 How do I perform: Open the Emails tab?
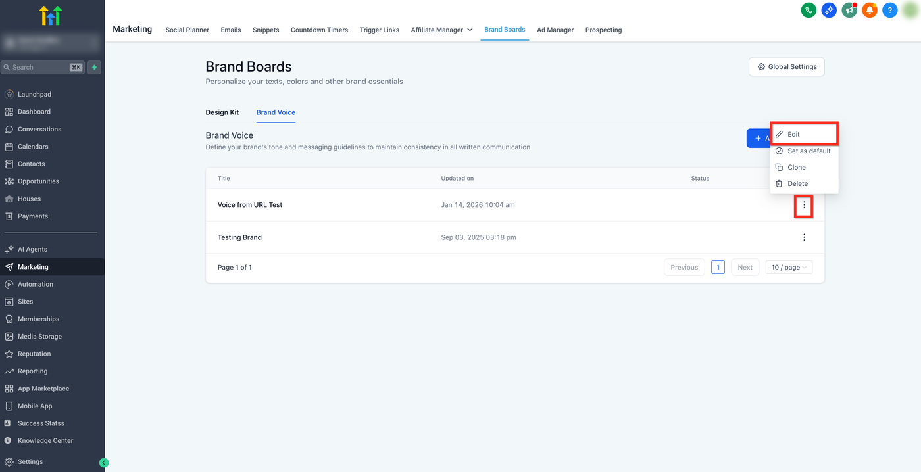coord(231,30)
